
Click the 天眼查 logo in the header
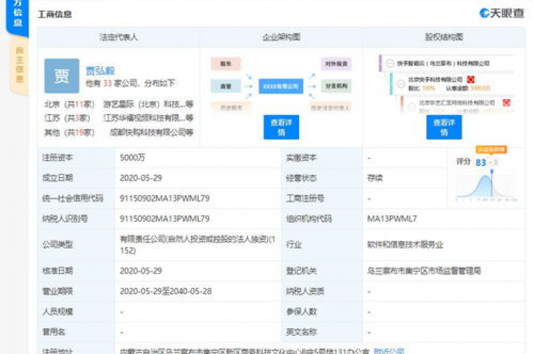(x=501, y=13)
